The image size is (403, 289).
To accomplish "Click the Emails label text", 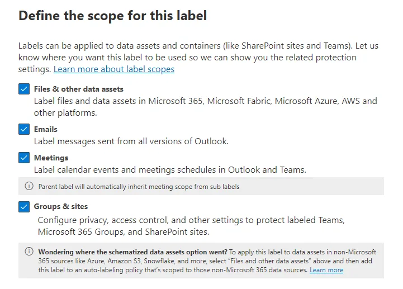I will click(x=46, y=129).
